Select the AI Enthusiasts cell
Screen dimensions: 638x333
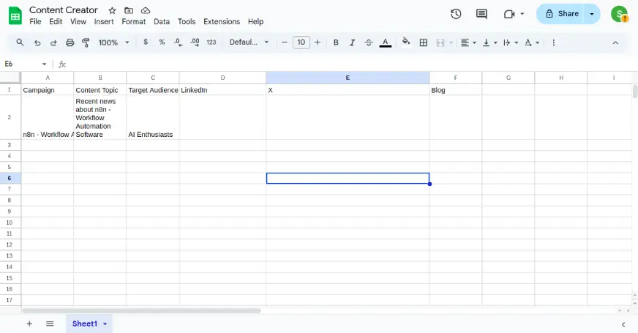[x=153, y=118]
